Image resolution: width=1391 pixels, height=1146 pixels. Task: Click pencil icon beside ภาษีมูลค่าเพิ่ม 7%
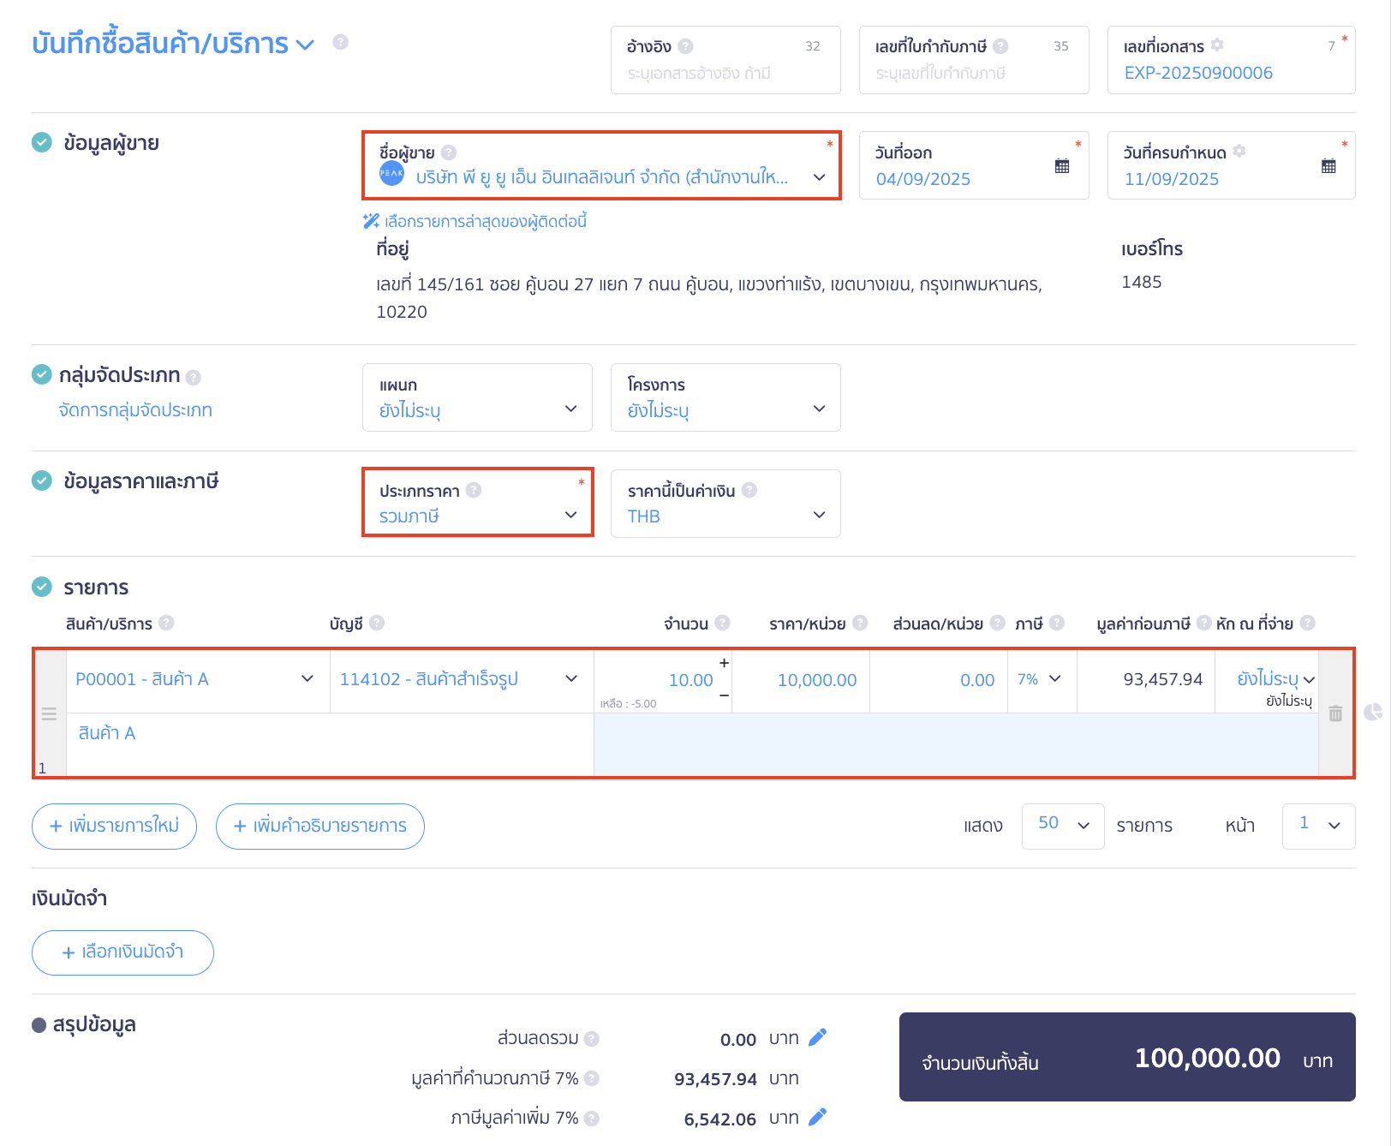tap(818, 1117)
